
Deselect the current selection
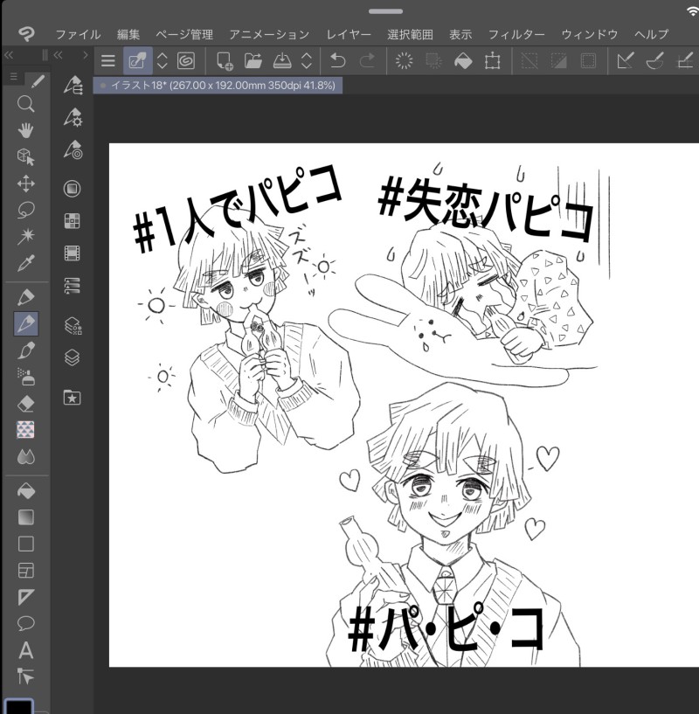[529, 60]
